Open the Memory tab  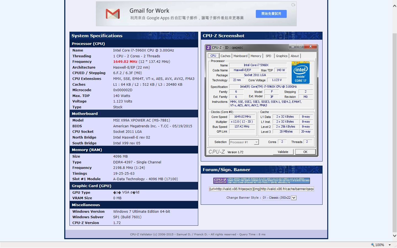pyautogui.click(x=256, y=56)
